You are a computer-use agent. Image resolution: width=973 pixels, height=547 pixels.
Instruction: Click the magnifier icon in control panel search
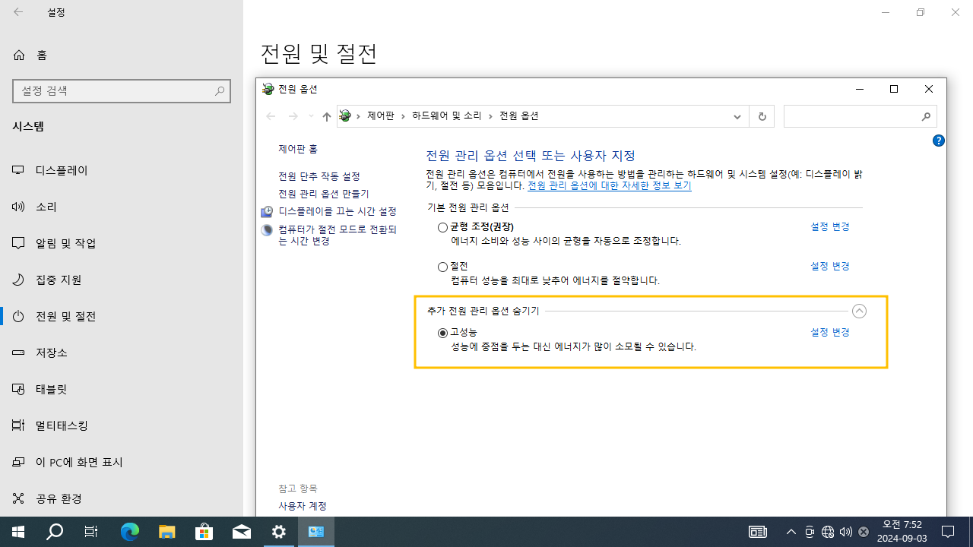pyautogui.click(x=926, y=116)
